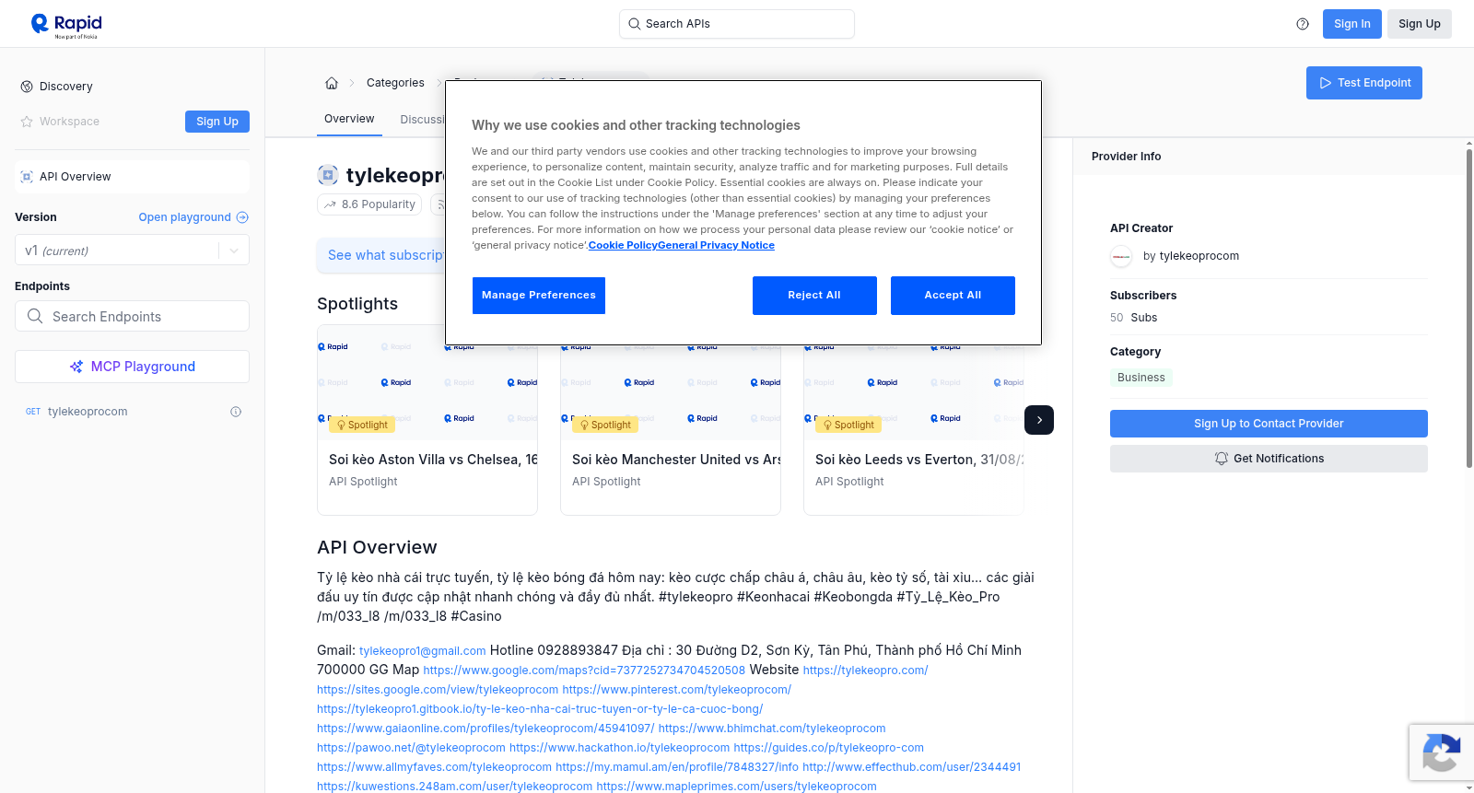Click the sidebar Workspace Sign Up button

point(217,122)
